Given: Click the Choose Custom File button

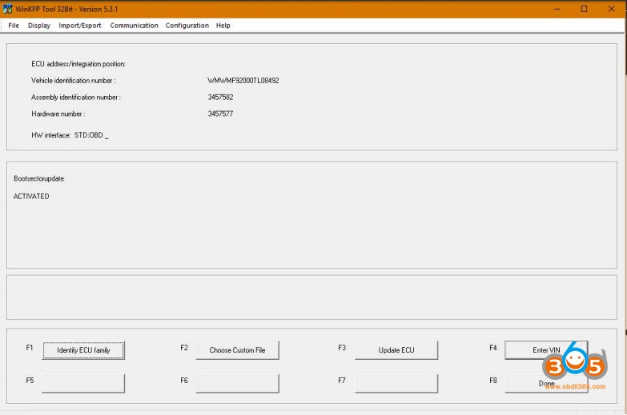Looking at the screenshot, I should pyautogui.click(x=237, y=350).
